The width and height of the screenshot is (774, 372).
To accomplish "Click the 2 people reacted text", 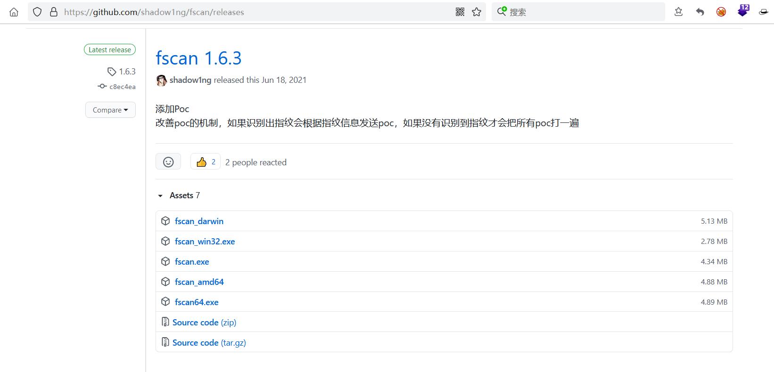I will point(256,162).
